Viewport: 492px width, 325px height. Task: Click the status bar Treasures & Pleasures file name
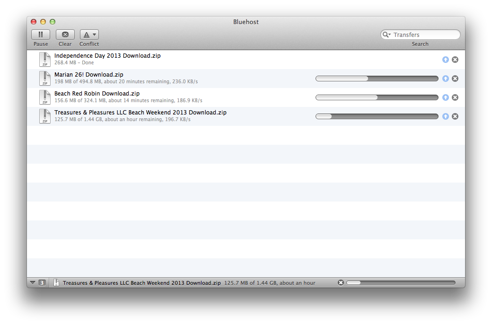(142, 282)
